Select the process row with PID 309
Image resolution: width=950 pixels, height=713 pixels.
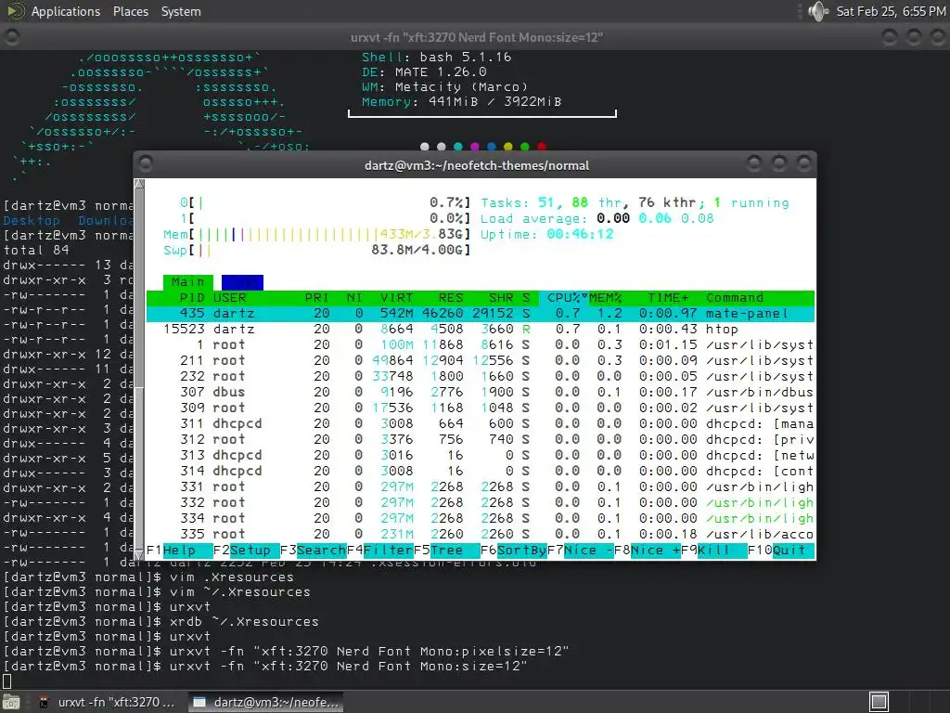481,408
